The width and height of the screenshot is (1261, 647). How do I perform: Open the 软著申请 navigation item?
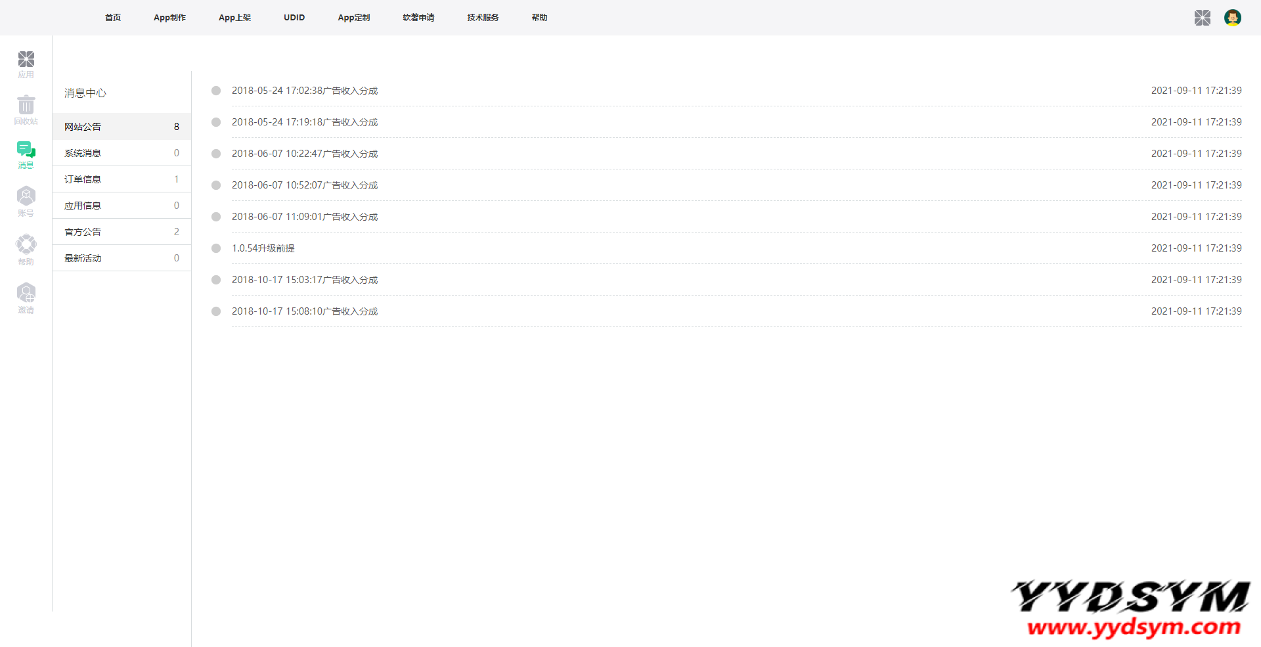coord(418,18)
